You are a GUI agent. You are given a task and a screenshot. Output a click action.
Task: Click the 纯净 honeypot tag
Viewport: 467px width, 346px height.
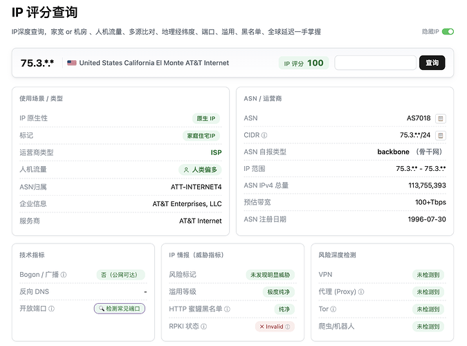pyautogui.click(x=284, y=309)
